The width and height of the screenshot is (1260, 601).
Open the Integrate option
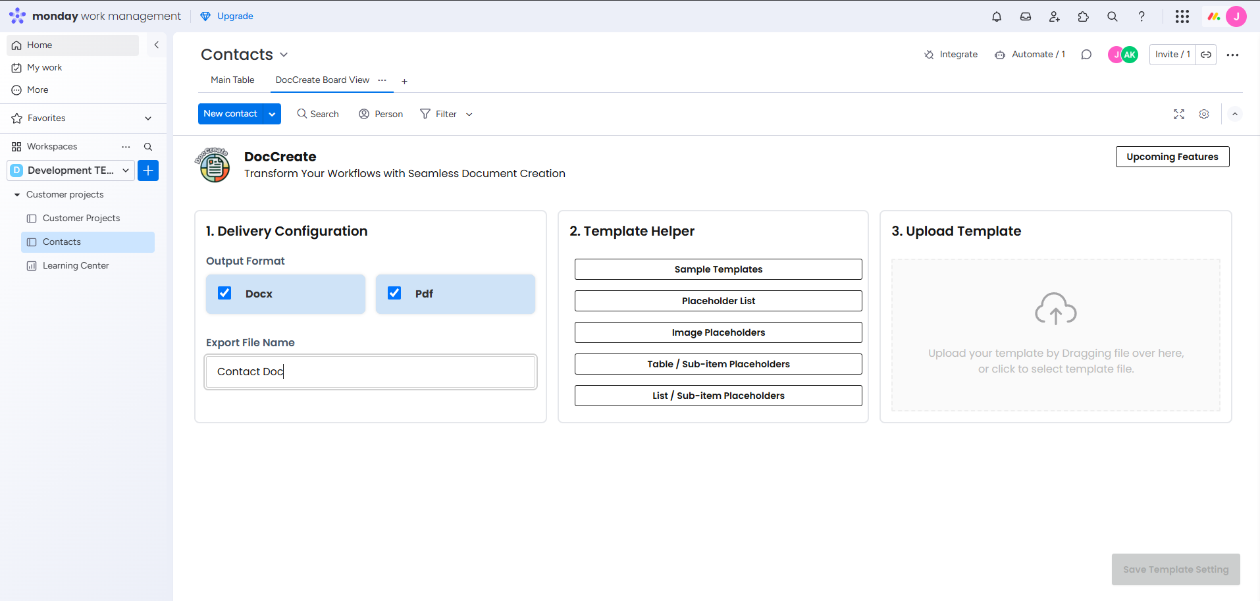(x=951, y=55)
